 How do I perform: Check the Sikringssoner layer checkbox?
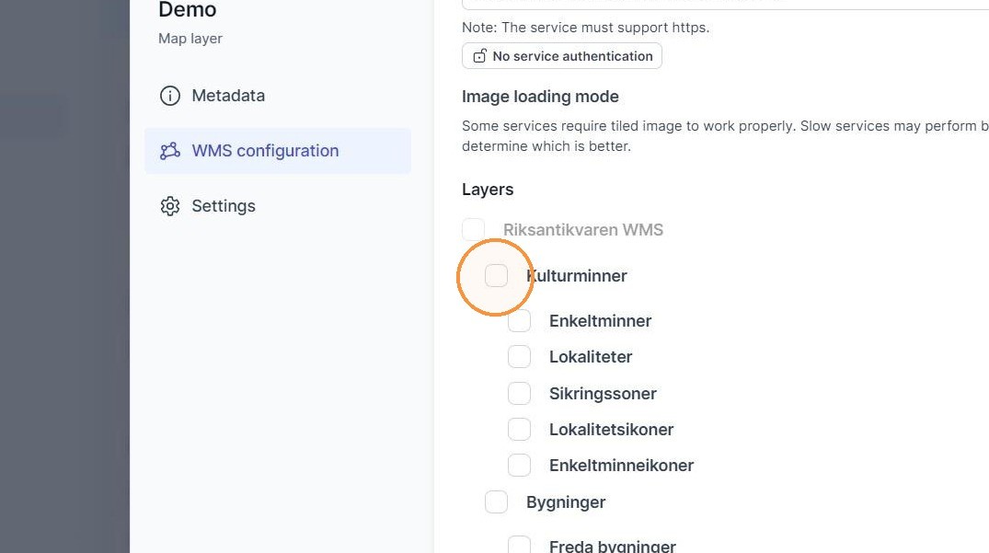pyautogui.click(x=519, y=394)
